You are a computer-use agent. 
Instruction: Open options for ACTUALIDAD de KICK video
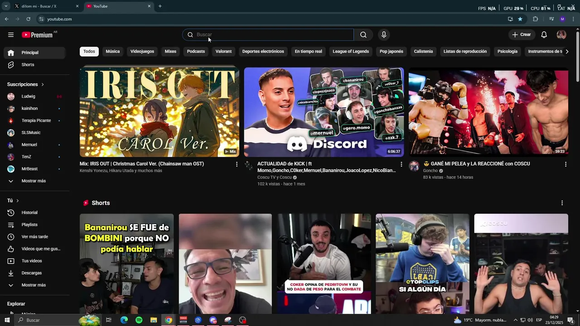tap(401, 164)
